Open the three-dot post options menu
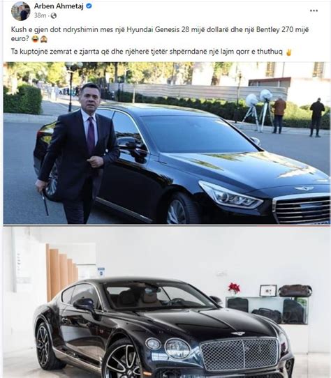The height and width of the screenshot is (378, 331). click(x=314, y=10)
